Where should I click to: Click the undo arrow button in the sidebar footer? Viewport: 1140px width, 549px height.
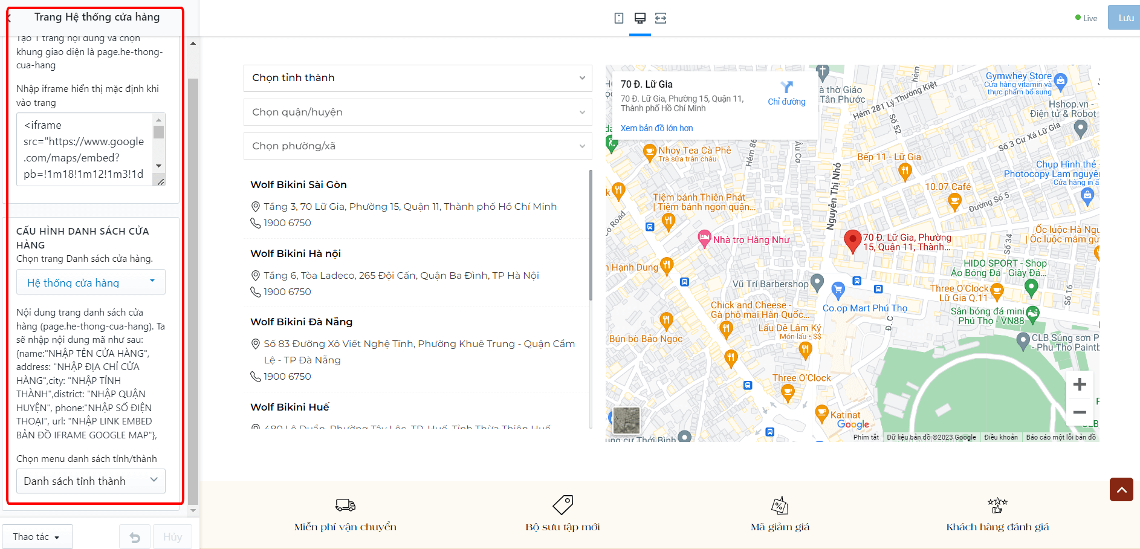tap(135, 537)
